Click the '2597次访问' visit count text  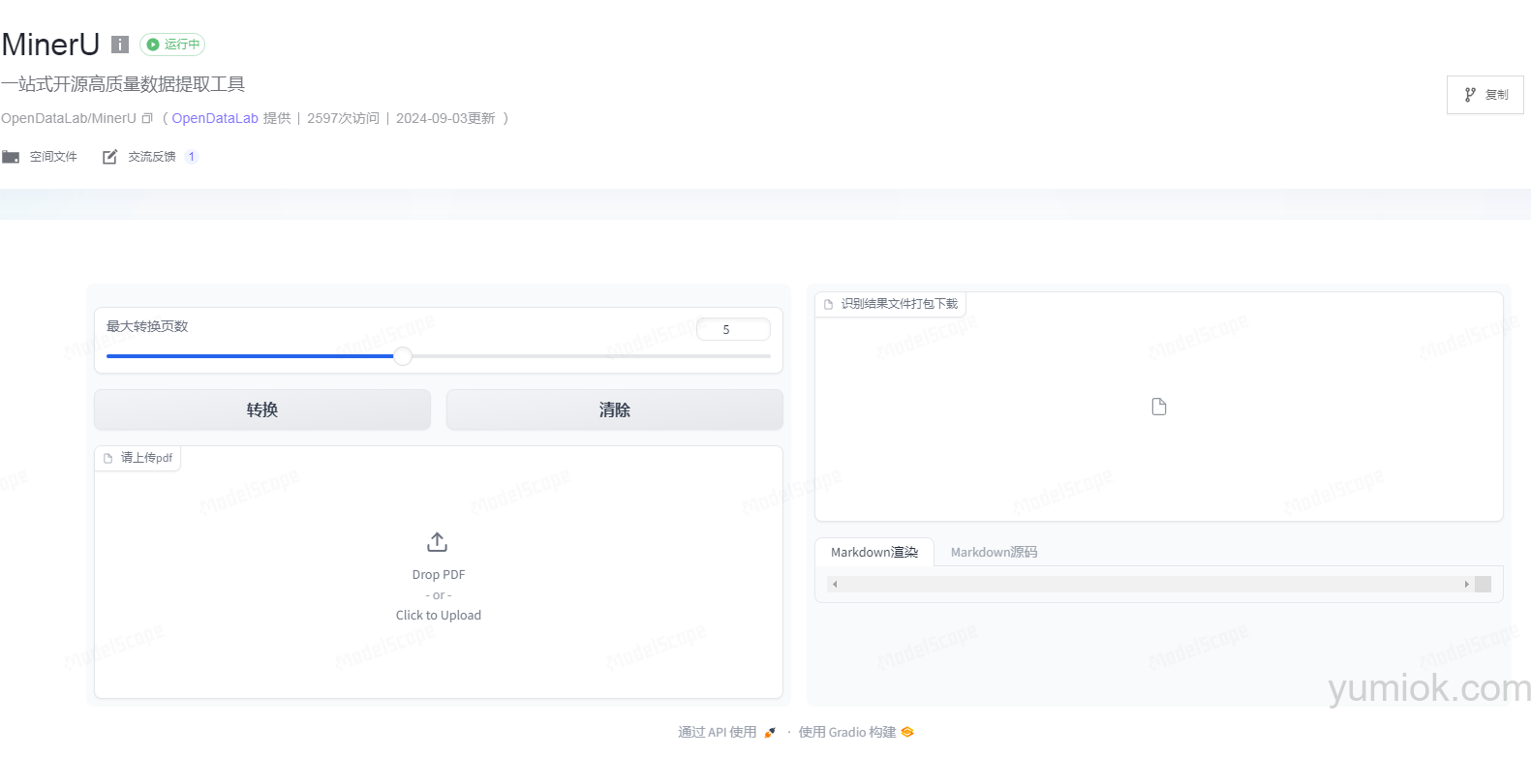(344, 118)
